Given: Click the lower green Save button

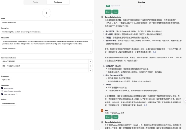Looking at the screenshot, I should point(115,117).
